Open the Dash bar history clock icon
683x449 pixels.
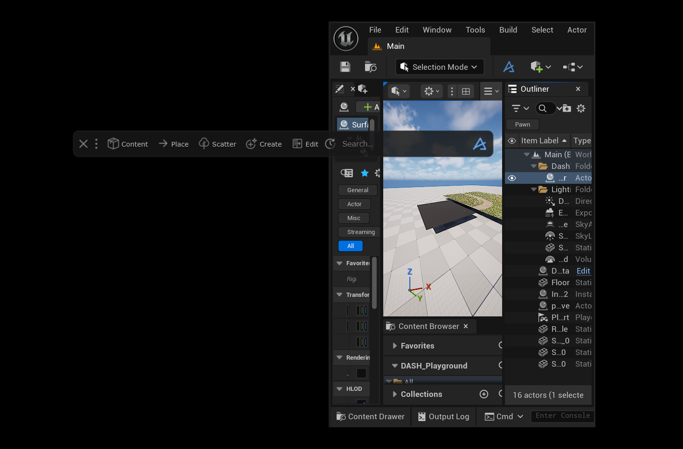(x=330, y=144)
